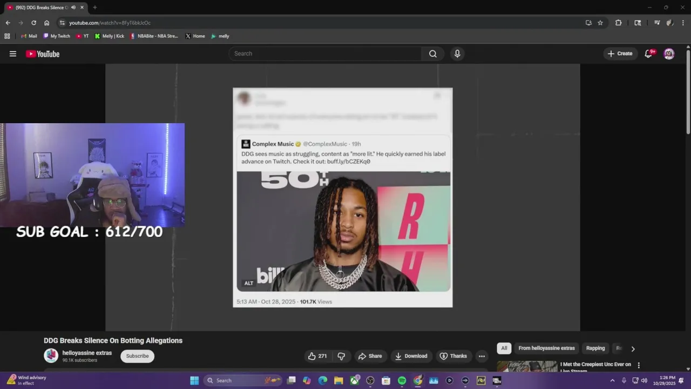
Task: Open Chrome media controls icon
Action: pyautogui.click(x=657, y=23)
